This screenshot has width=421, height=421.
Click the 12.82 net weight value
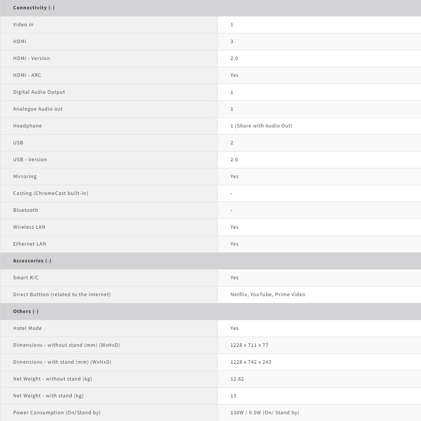[x=237, y=379]
